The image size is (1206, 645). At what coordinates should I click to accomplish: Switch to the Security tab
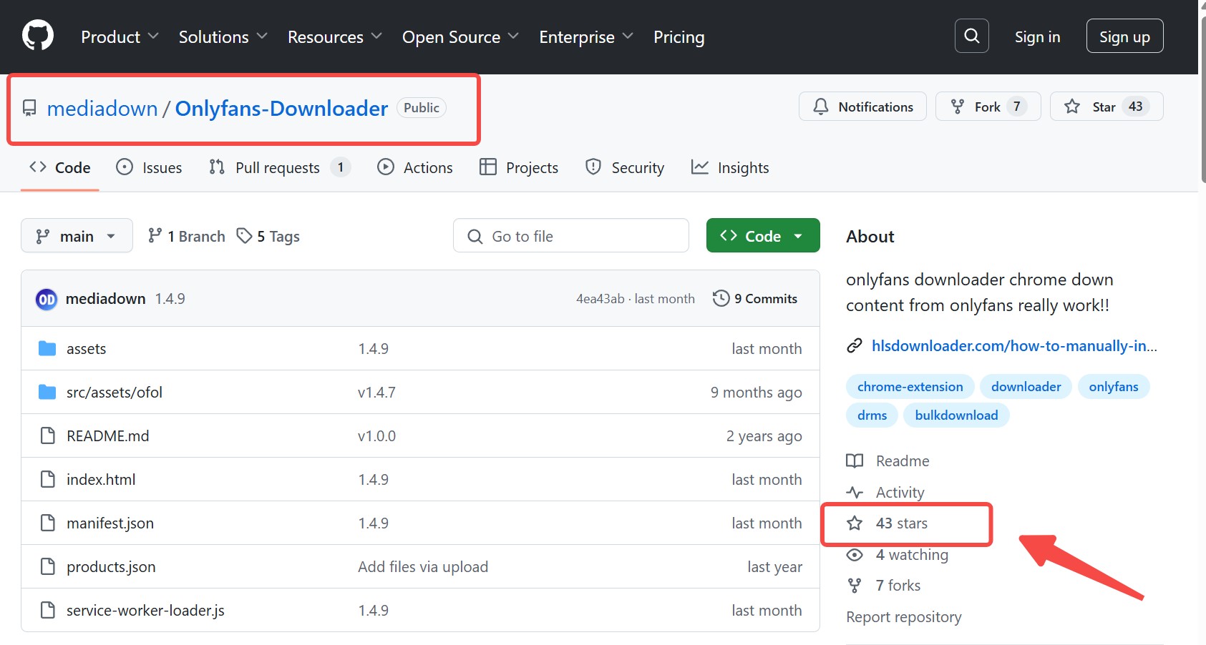coord(625,167)
